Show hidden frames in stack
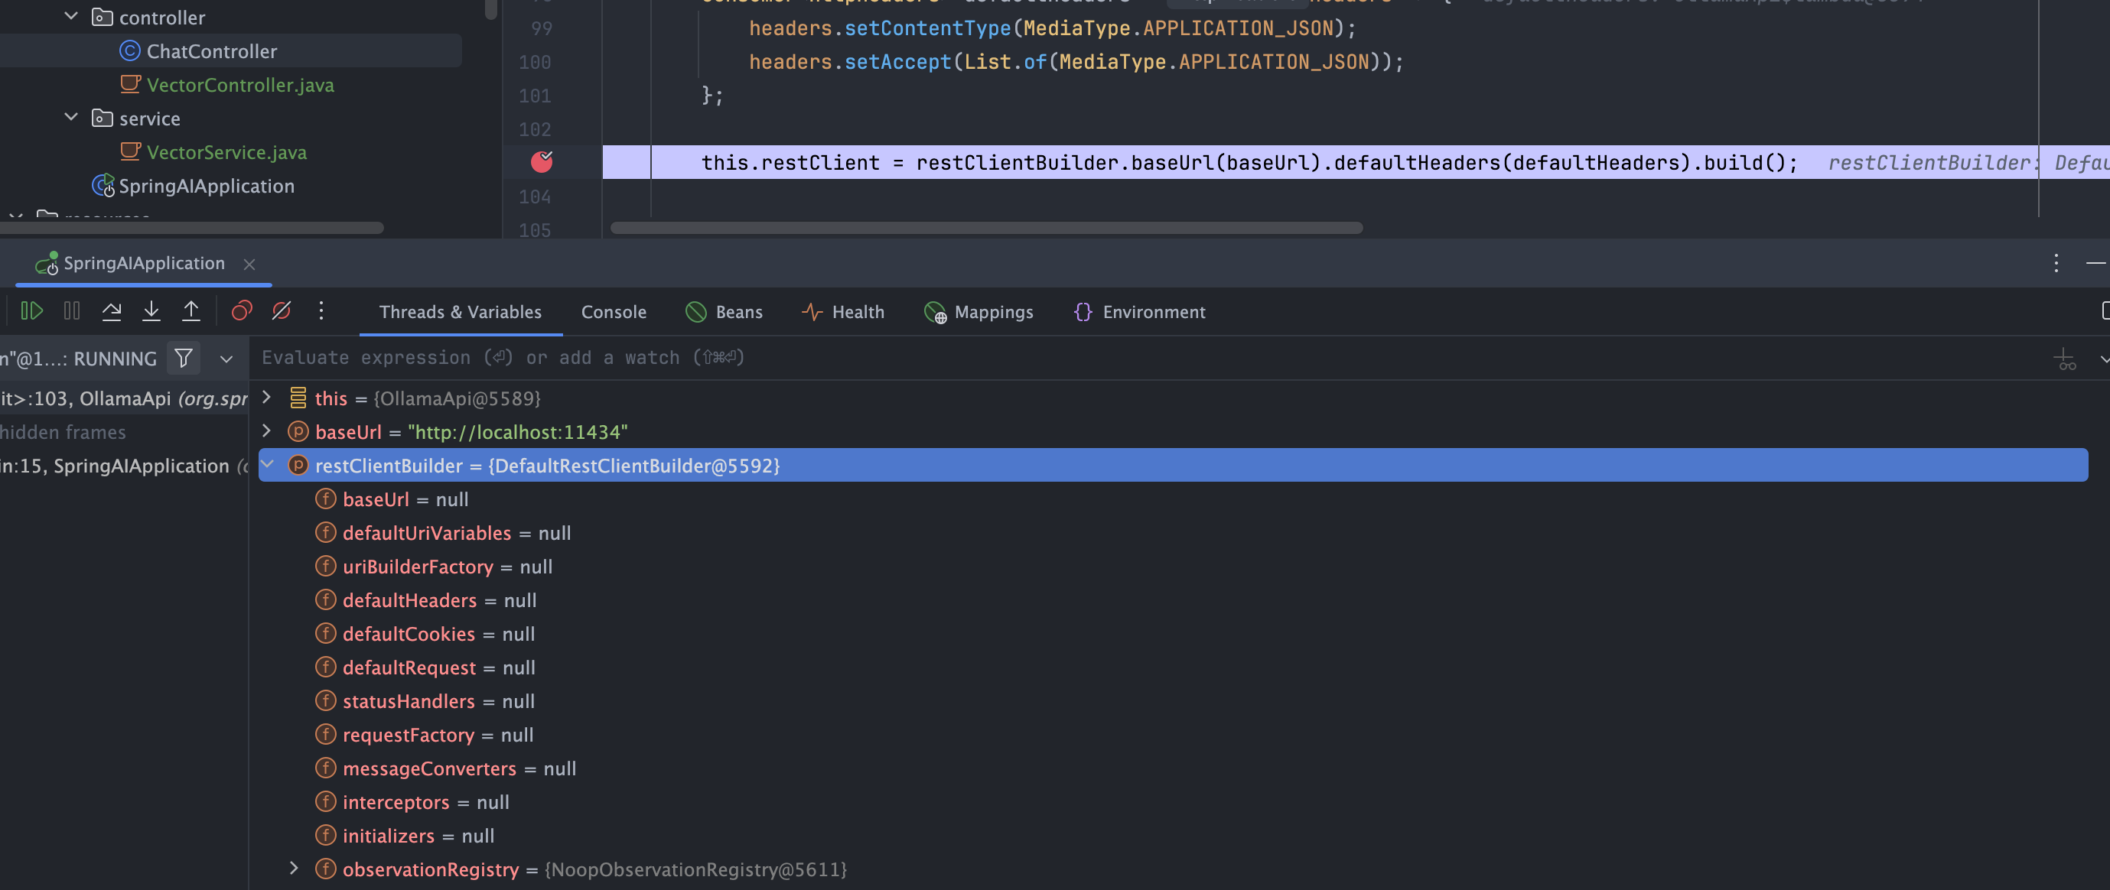This screenshot has height=890, width=2110. (63, 431)
